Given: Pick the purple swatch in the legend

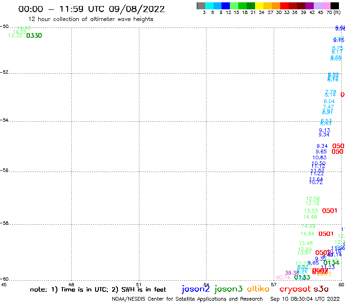Looking at the screenshot, I should coord(310,6).
